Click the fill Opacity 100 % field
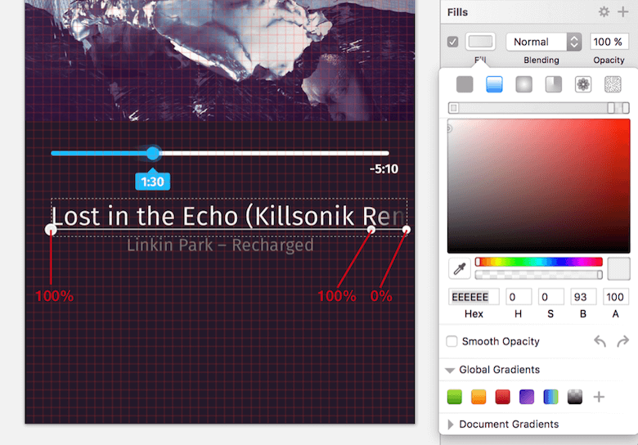 tap(609, 42)
